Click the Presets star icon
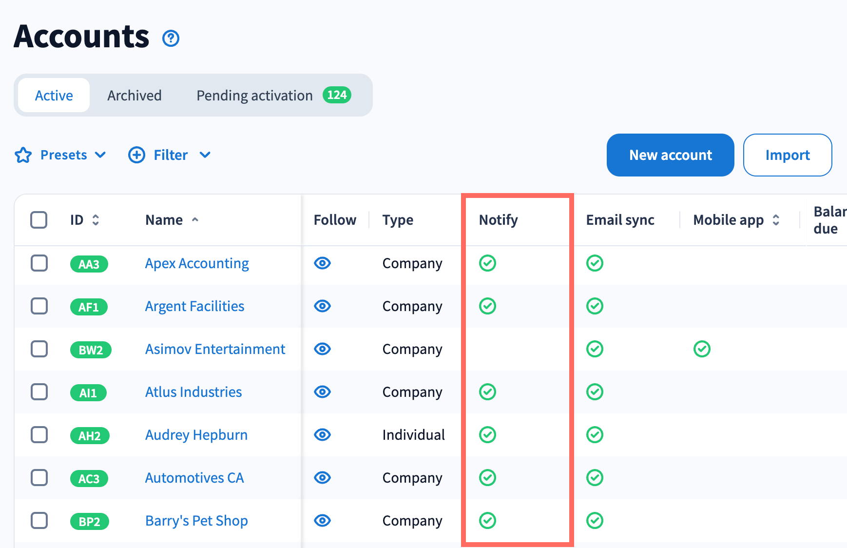 click(x=23, y=155)
